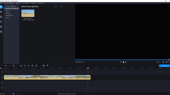Image resolution: width=170 pixels, height=95 pixels.
Task: Select Звуки category
Action: [7, 11]
